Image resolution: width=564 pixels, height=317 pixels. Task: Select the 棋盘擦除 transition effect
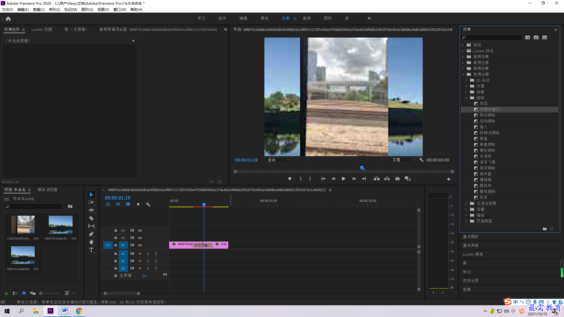[x=487, y=144]
